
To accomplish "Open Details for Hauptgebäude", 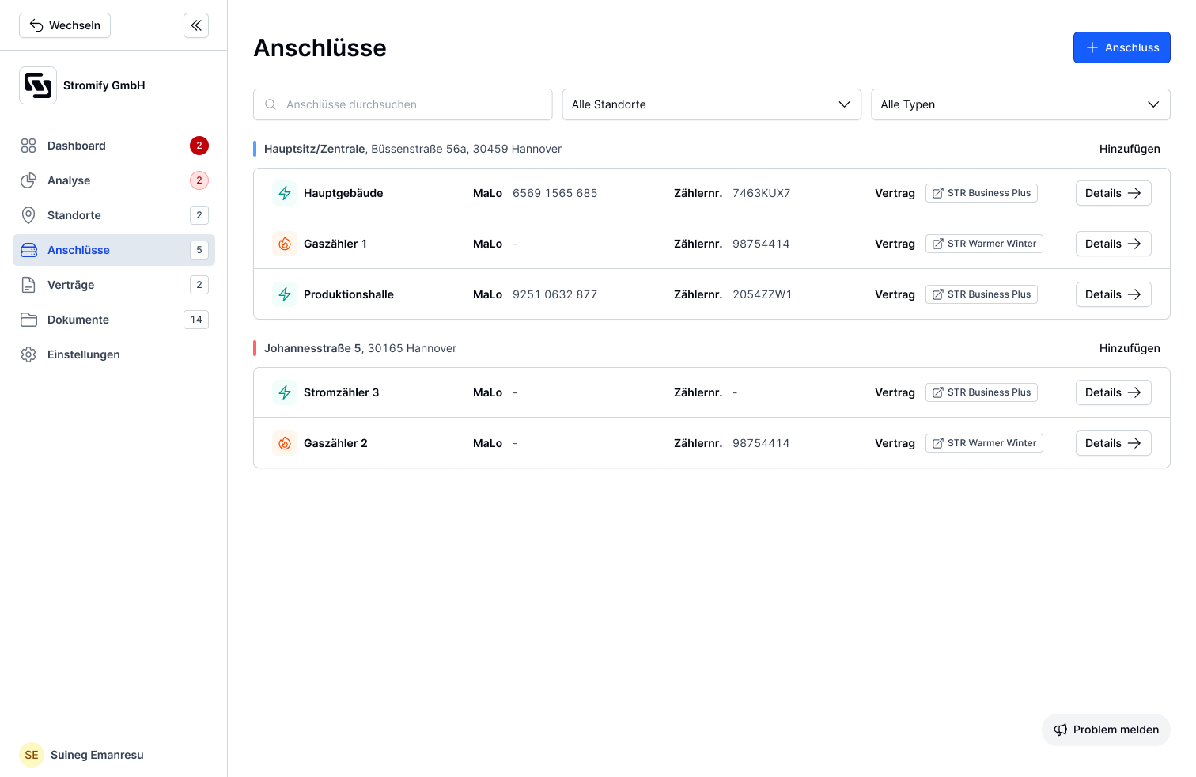I will pos(1113,193).
